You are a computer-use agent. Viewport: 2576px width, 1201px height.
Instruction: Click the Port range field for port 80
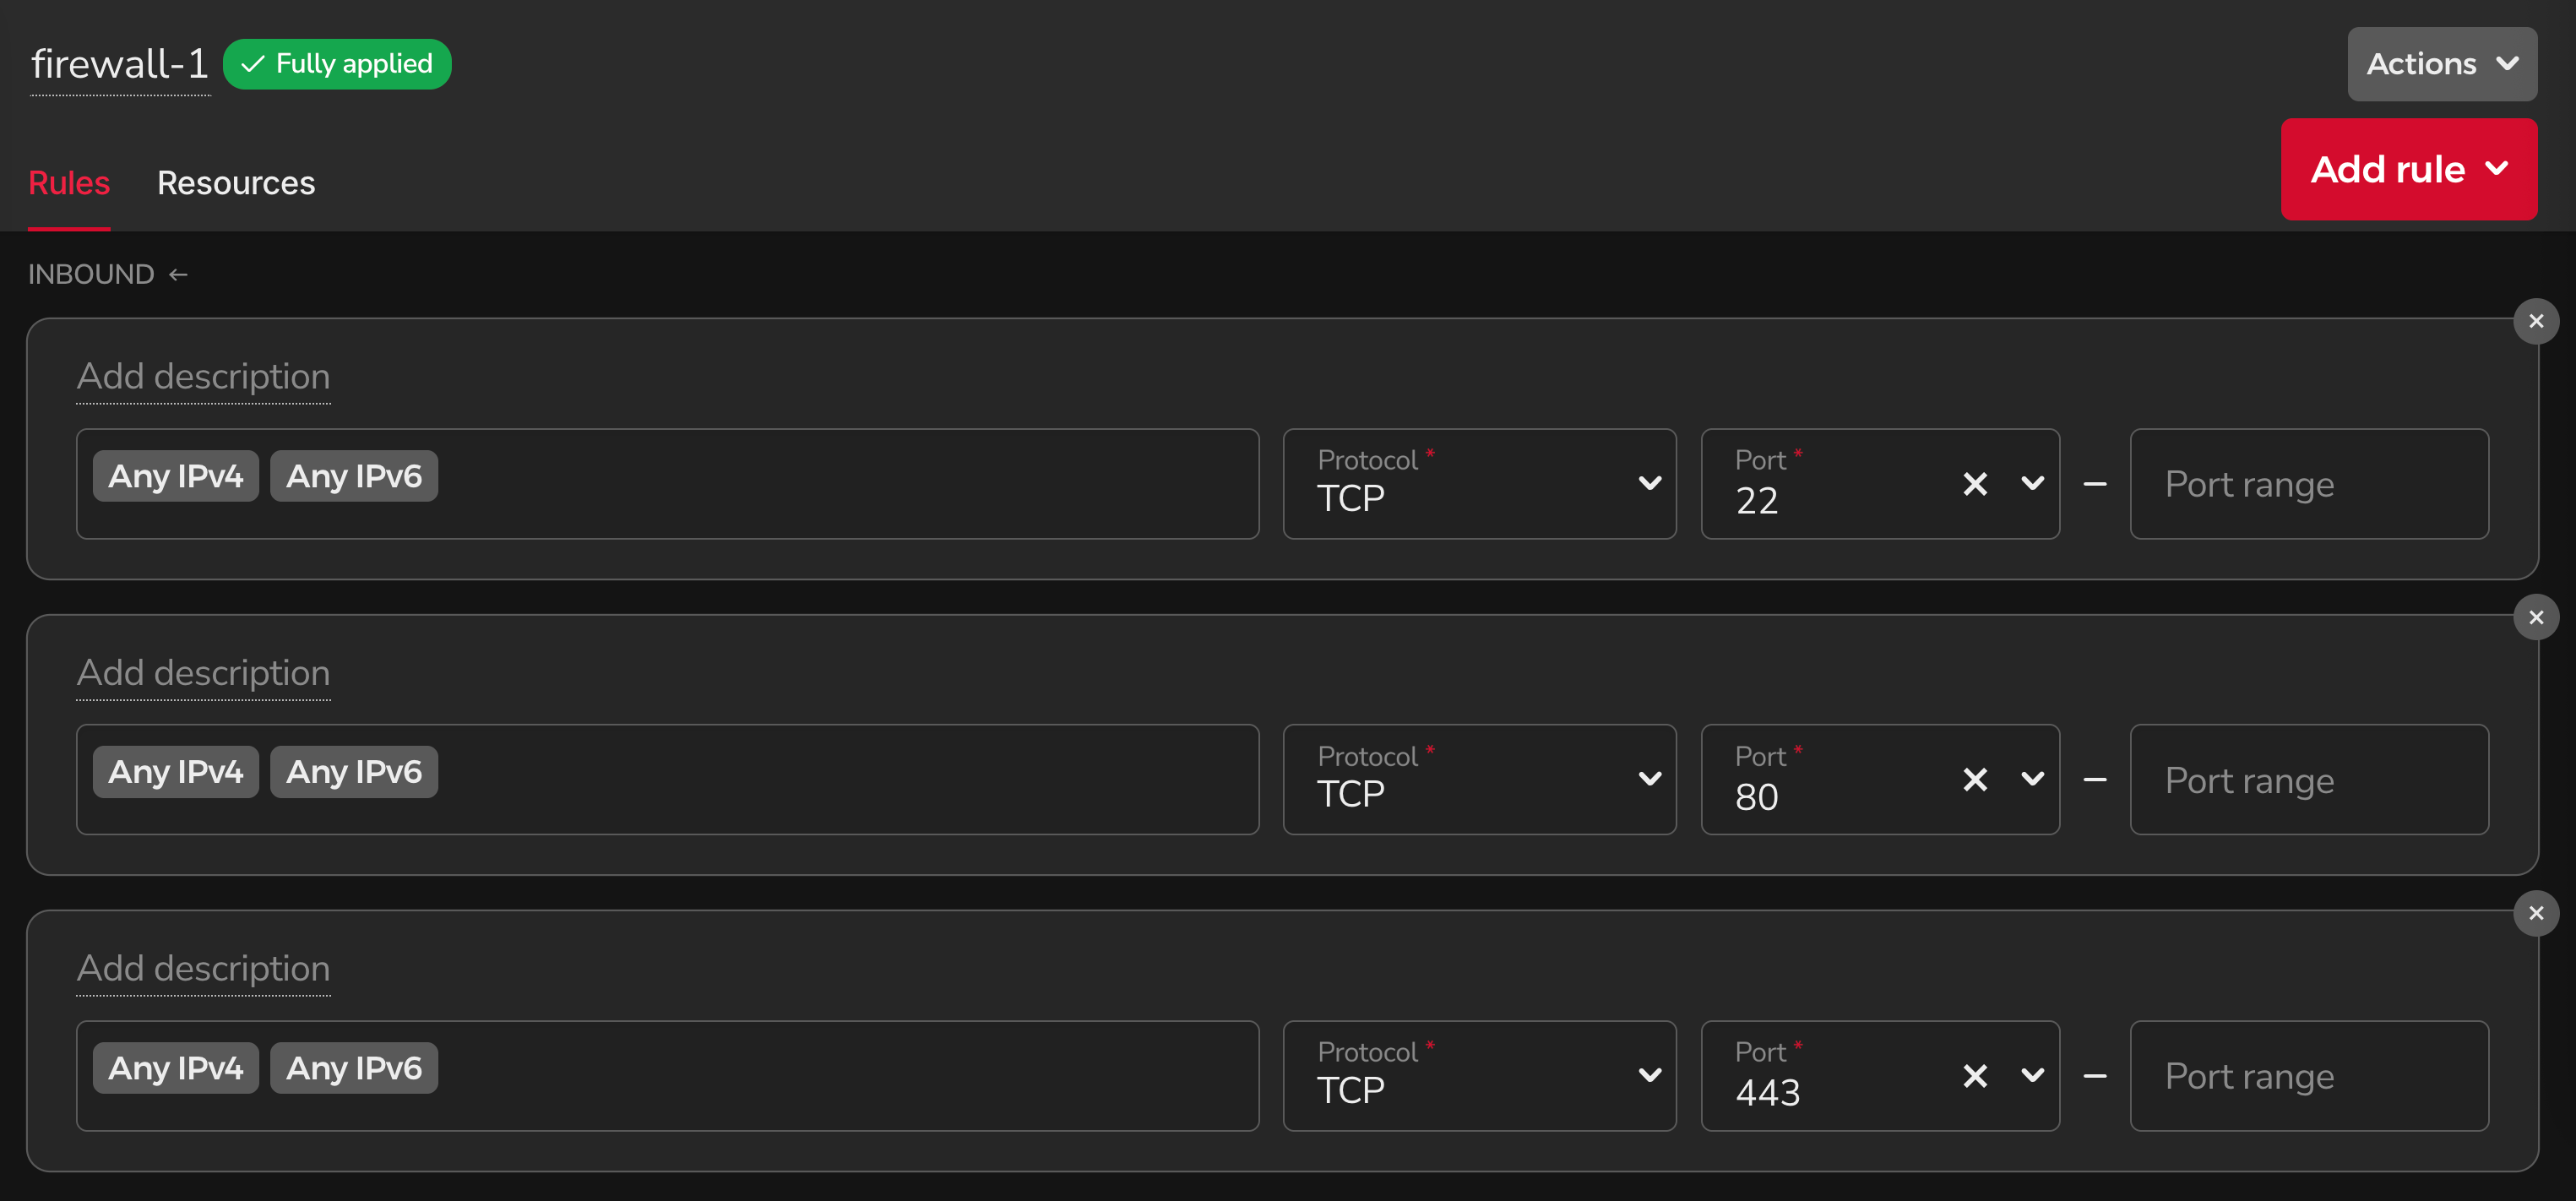2308,780
